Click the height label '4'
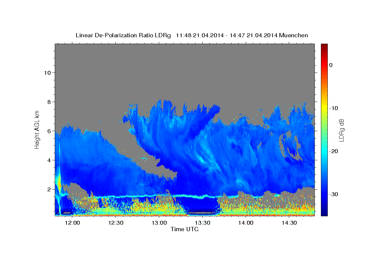Screen dimensions: 389x259 point(49,160)
